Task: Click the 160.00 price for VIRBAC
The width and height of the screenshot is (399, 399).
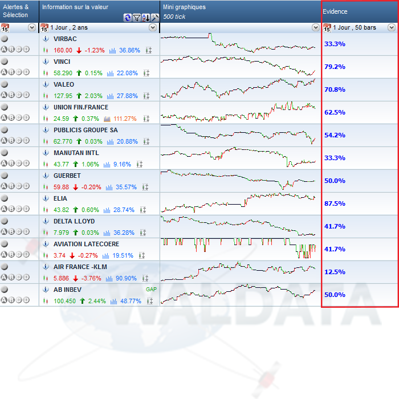Action: pos(63,50)
